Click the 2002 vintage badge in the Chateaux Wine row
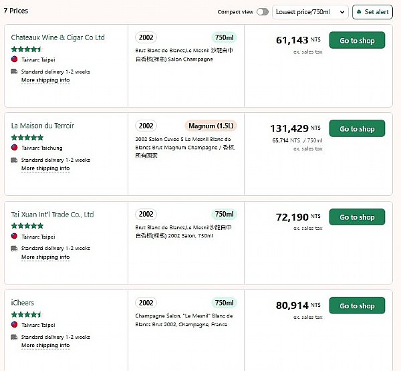The height and width of the screenshot is (371, 401). [146, 37]
